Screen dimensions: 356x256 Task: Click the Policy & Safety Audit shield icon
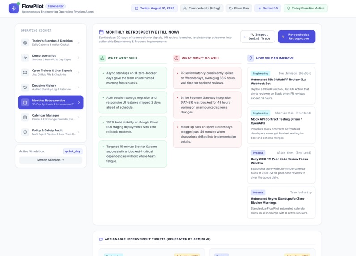click(x=25, y=132)
